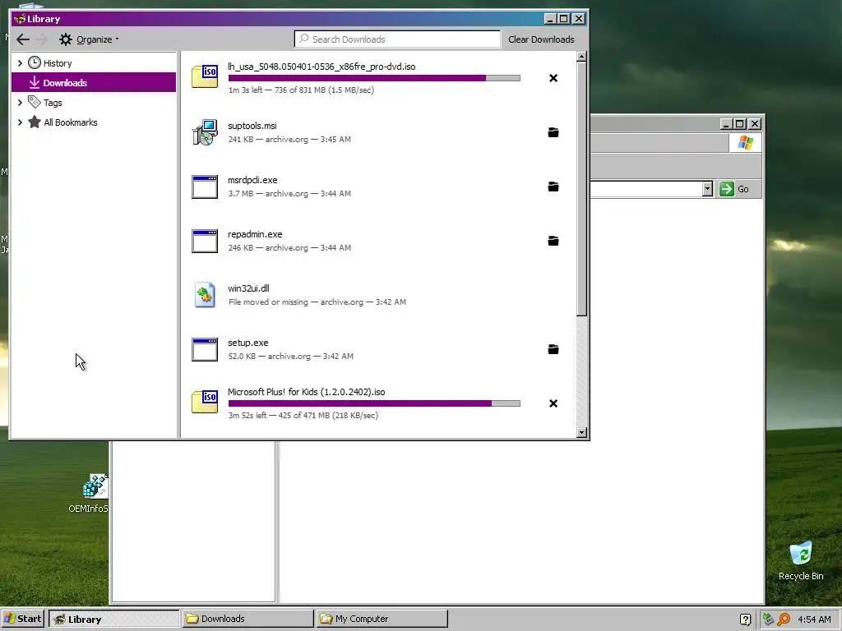
Task: Switch to Downloads taskbar button
Action: pyautogui.click(x=248, y=619)
